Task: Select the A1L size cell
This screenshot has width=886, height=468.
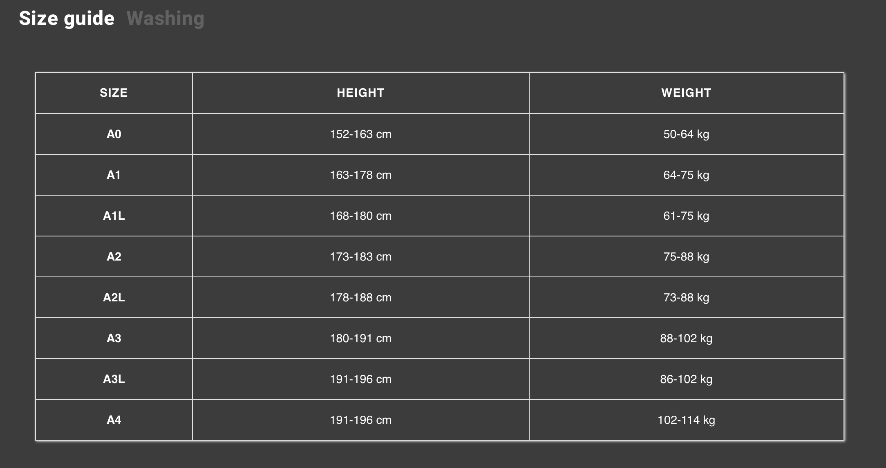Action: click(114, 216)
